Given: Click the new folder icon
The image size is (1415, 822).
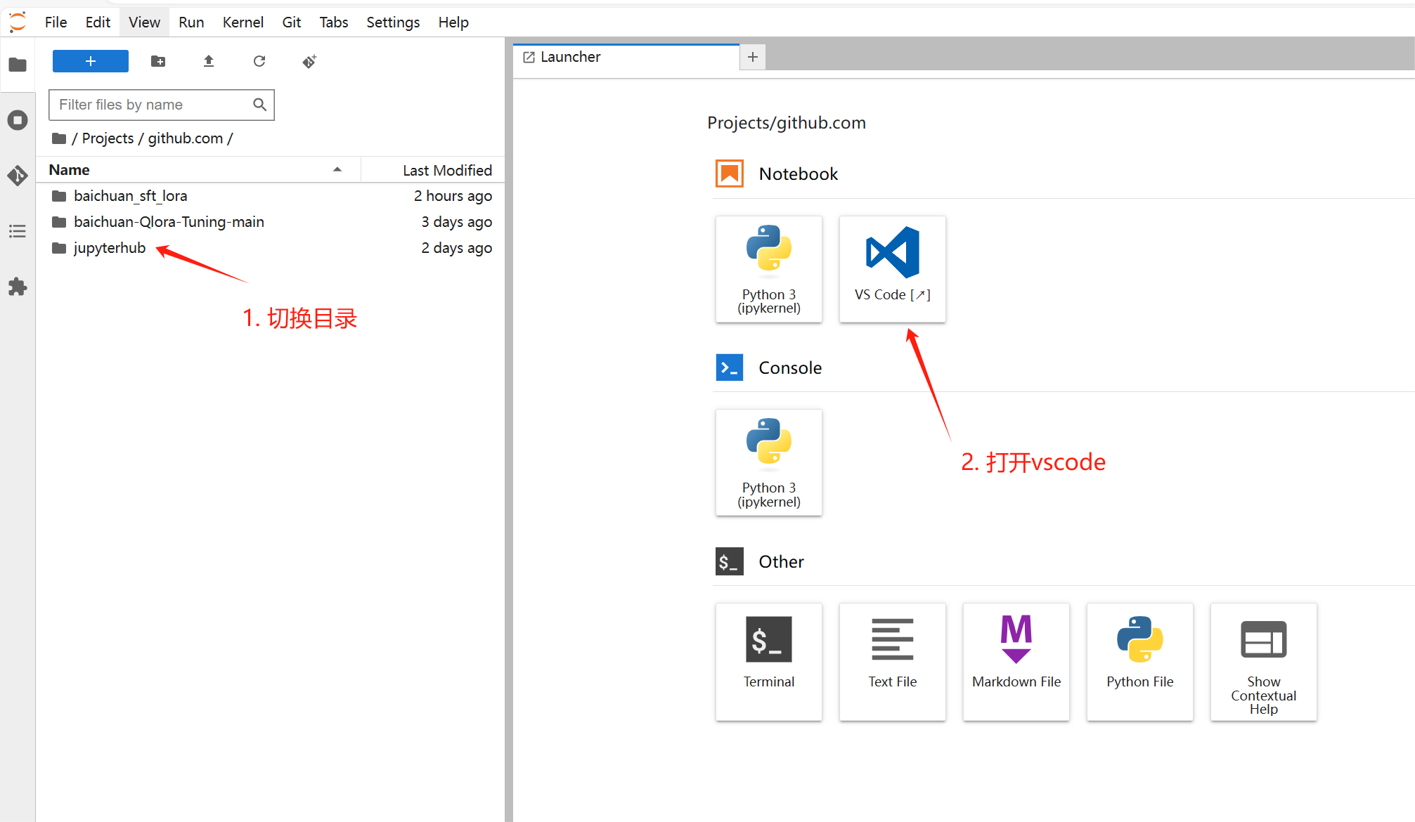Looking at the screenshot, I should [x=158, y=62].
